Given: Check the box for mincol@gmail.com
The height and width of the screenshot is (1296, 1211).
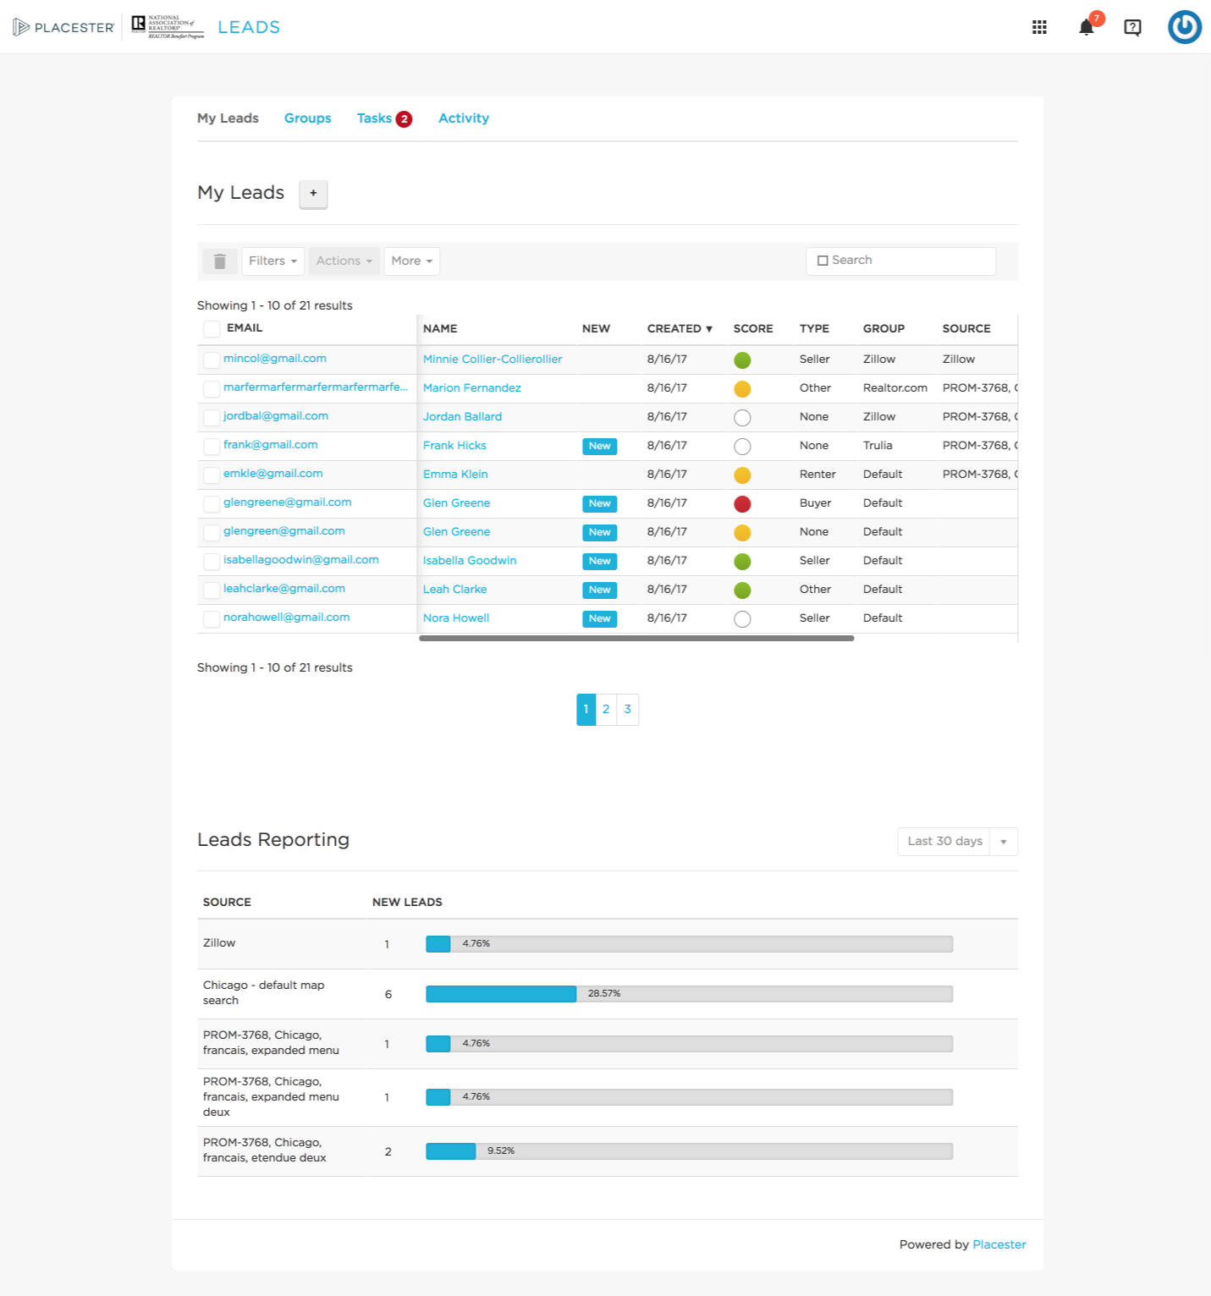Looking at the screenshot, I should pyautogui.click(x=212, y=360).
